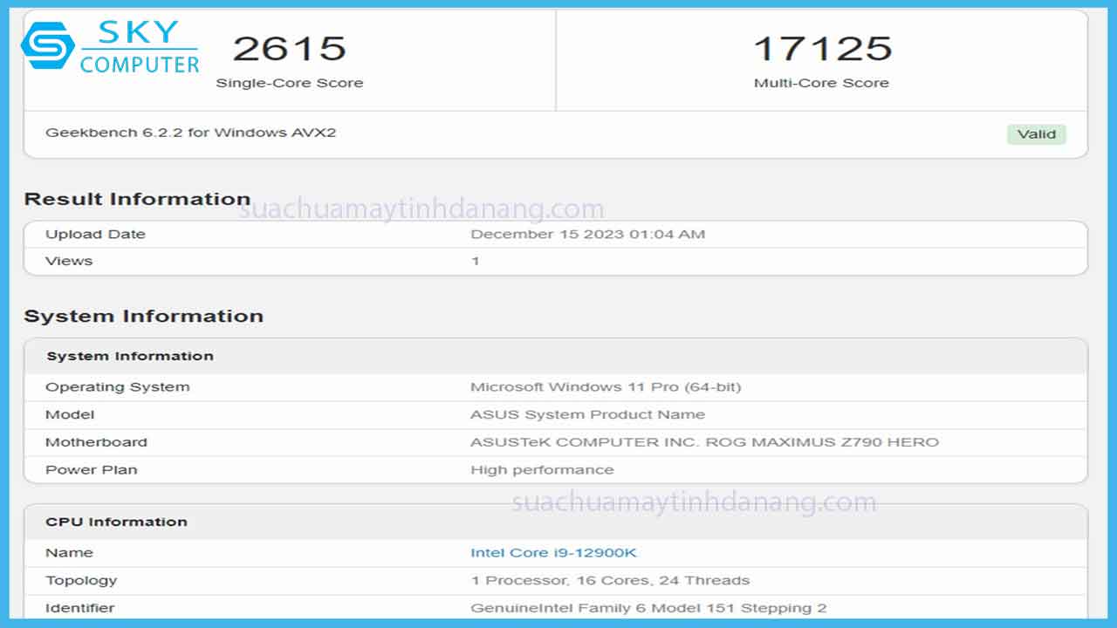Click the System Information heading
The image size is (1117, 628).
tap(146, 317)
